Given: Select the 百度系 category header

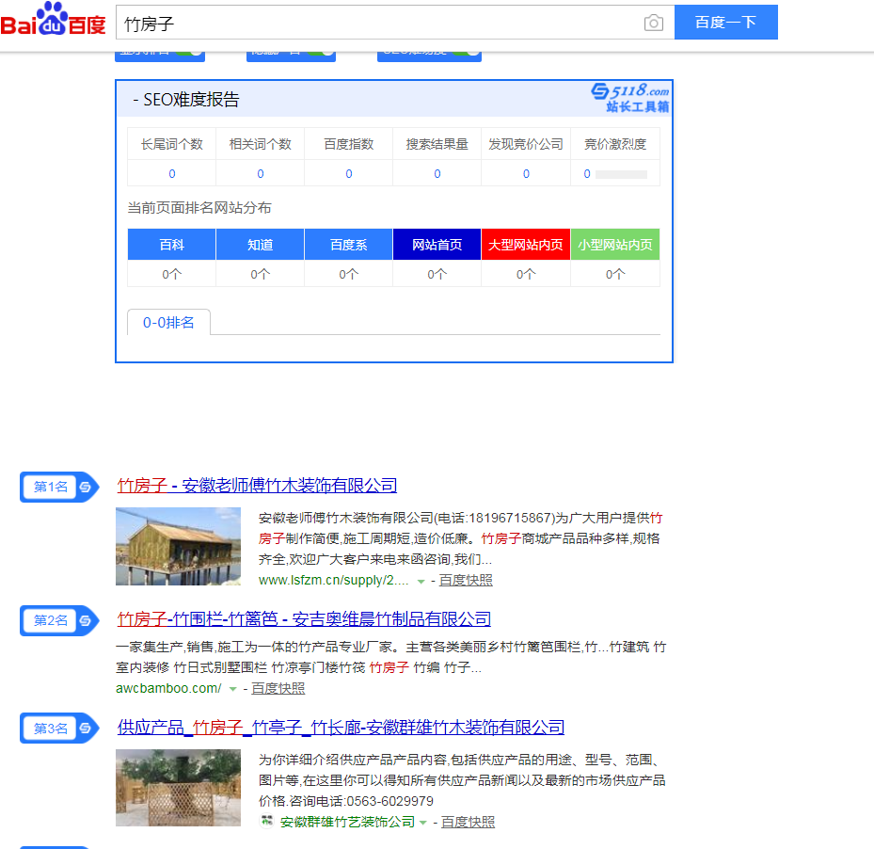Looking at the screenshot, I should (x=349, y=245).
